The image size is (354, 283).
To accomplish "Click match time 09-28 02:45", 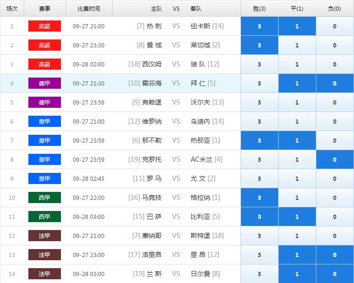I will [x=89, y=179].
